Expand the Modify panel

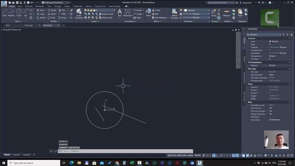(x=55, y=21)
